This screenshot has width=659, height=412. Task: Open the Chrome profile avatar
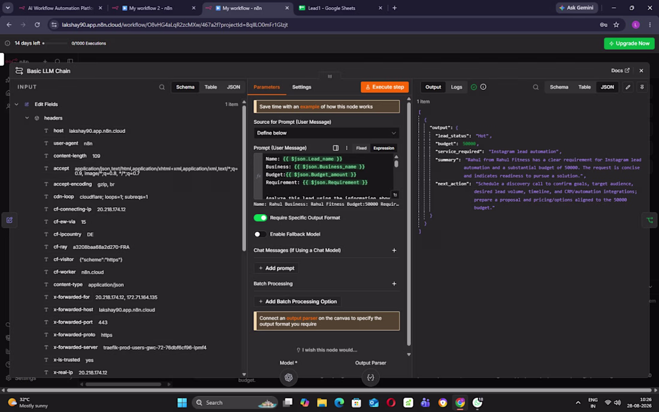coord(636,25)
